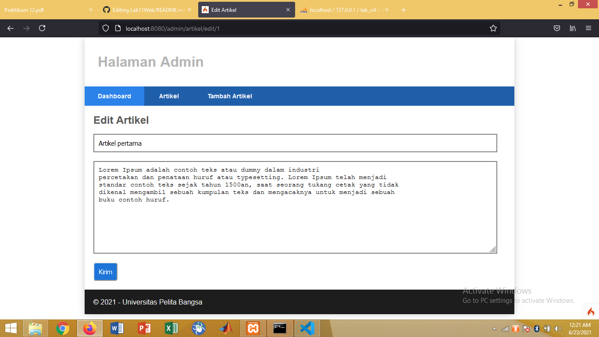Bookmark this page using the star icon
The width and height of the screenshot is (599, 337).
click(493, 28)
